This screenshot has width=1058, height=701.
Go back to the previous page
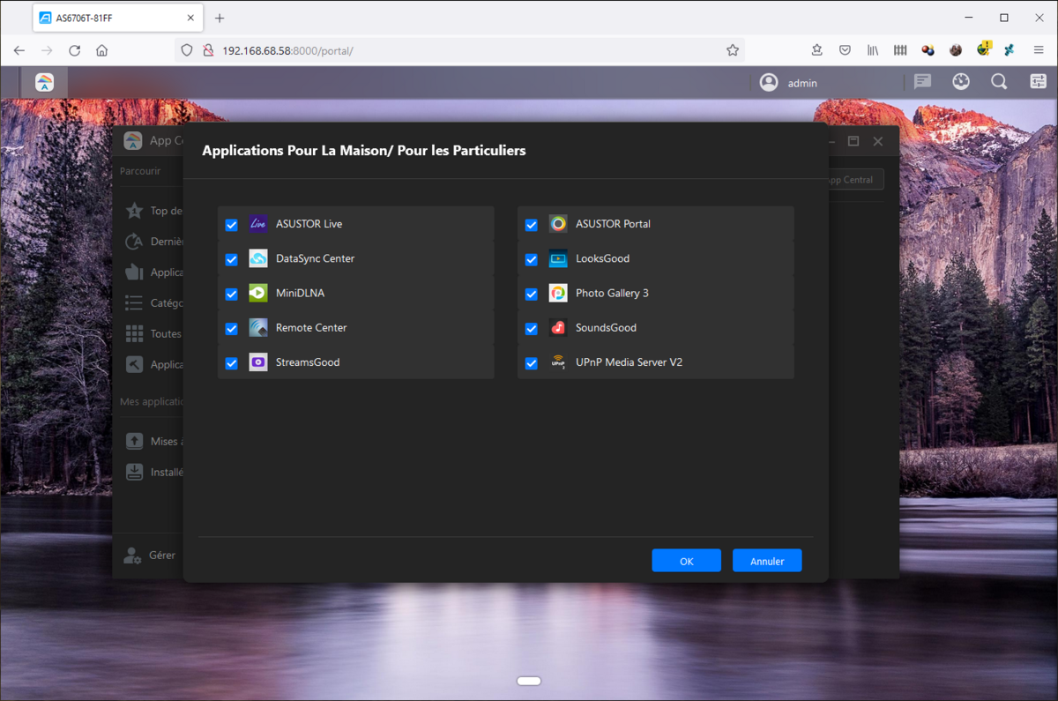(x=19, y=50)
